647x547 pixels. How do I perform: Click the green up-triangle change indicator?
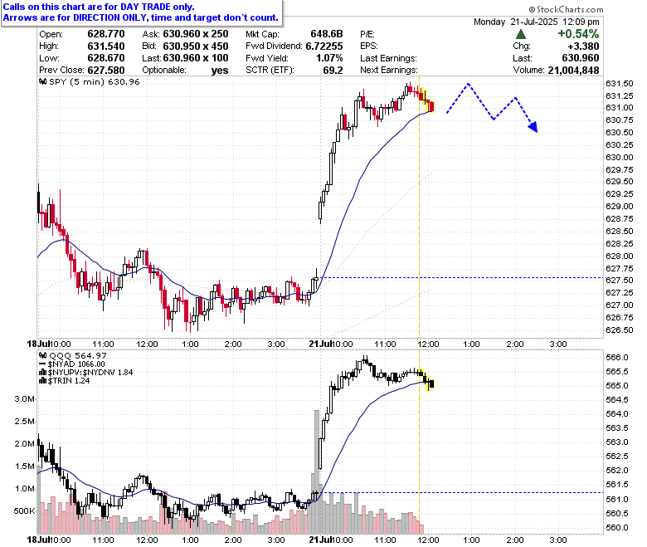[x=521, y=34]
